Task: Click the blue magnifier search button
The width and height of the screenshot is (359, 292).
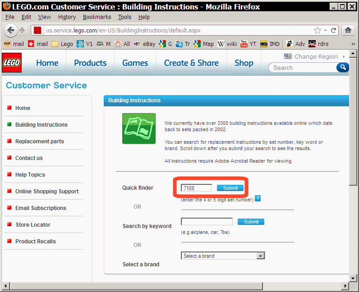Action: 342,67
